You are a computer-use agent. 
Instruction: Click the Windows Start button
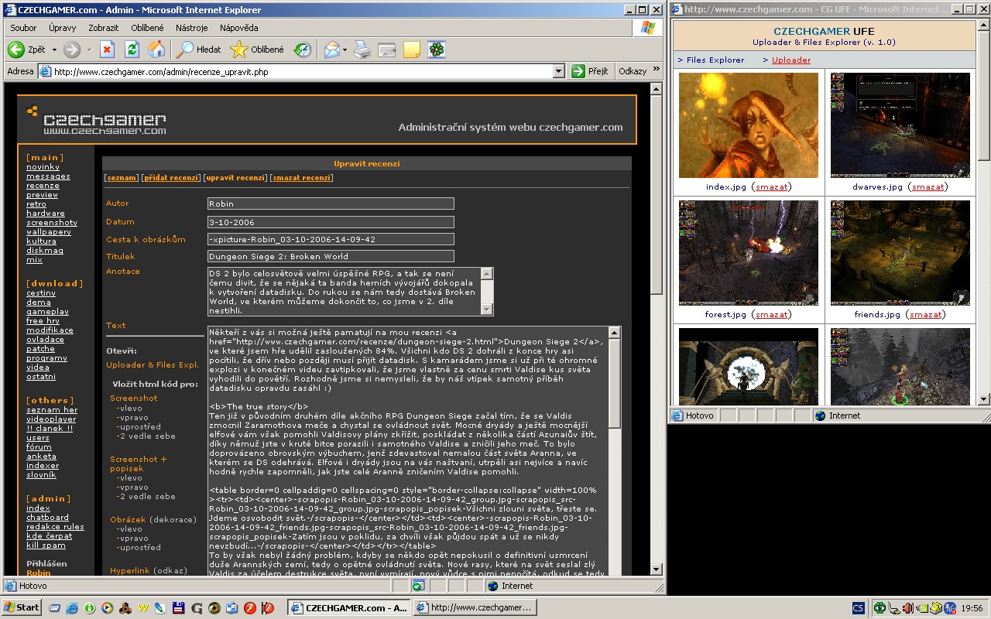point(22,607)
